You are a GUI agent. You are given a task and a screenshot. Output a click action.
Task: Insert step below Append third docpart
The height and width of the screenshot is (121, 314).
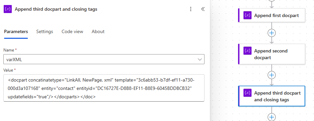[272, 117]
